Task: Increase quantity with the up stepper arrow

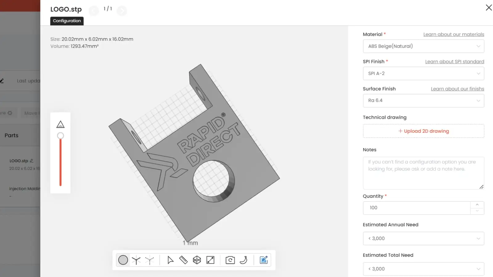Action: pos(477,205)
